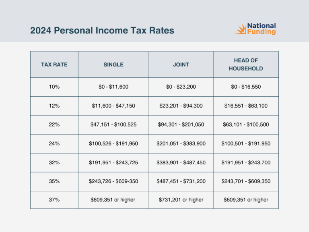The width and height of the screenshot is (309, 232).
Task: Click the 37% tax rate cell
Action: point(54,200)
